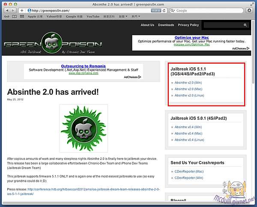
Task: Open the bookmark right of YouTube
Action: (x=109, y=17)
